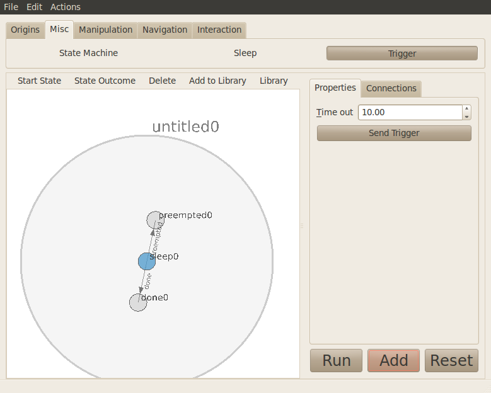
Task: Switch to the Manipulation tab
Action: point(105,30)
